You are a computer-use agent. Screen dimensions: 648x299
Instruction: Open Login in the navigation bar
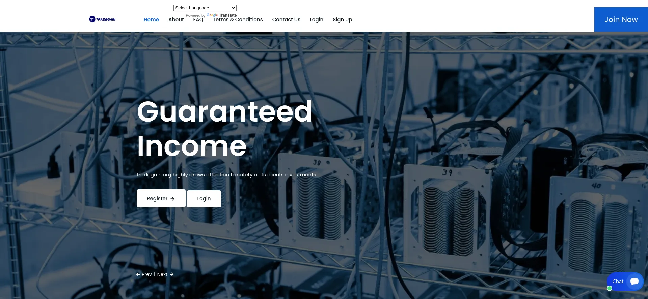(317, 20)
